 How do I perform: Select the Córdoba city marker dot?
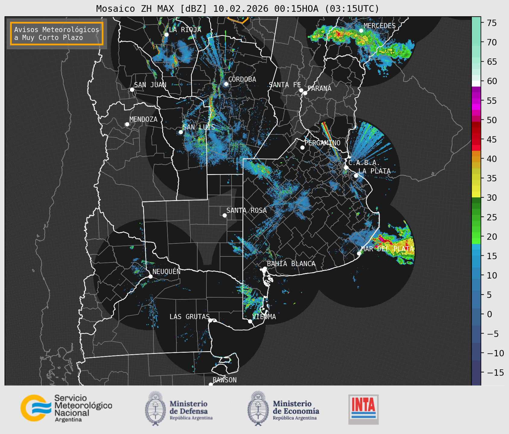click(226, 84)
